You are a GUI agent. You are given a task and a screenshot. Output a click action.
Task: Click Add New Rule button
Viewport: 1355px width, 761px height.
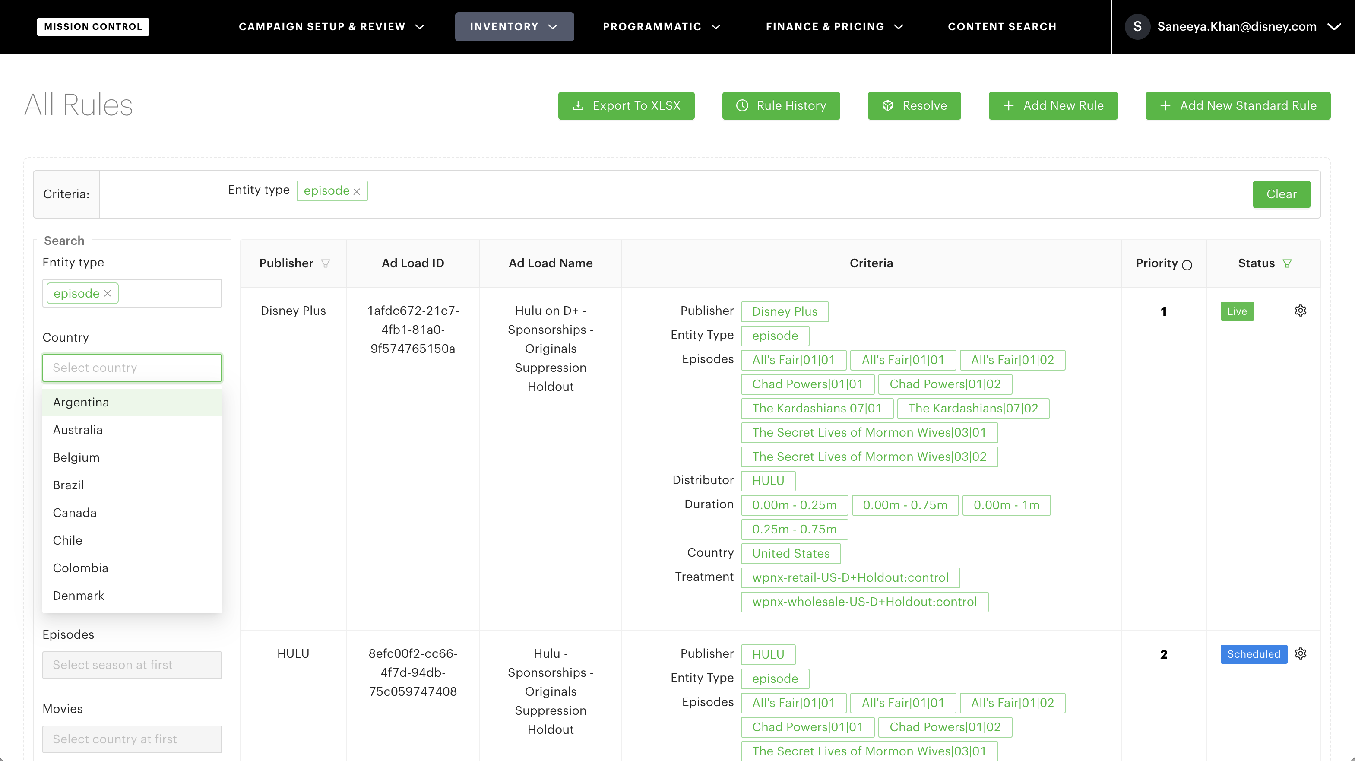(1053, 106)
